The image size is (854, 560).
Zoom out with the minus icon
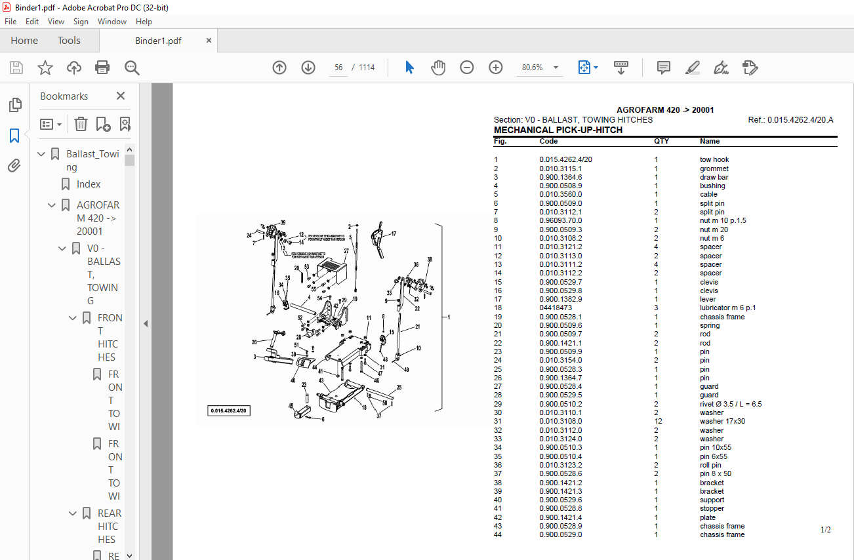tap(467, 68)
